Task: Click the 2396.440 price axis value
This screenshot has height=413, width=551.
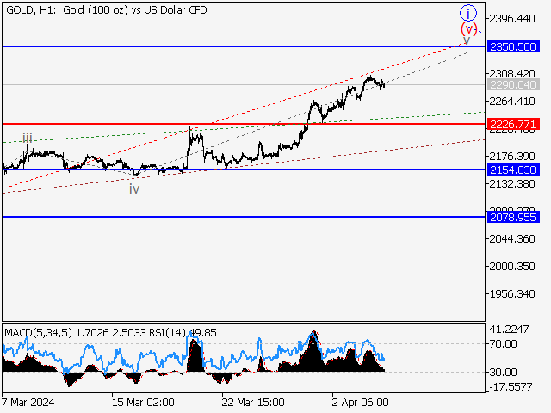Action: pyautogui.click(x=512, y=18)
